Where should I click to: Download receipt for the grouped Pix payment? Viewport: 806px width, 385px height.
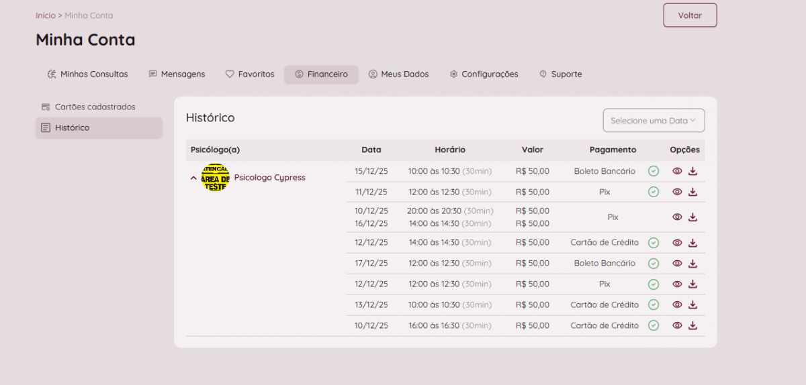point(692,217)
